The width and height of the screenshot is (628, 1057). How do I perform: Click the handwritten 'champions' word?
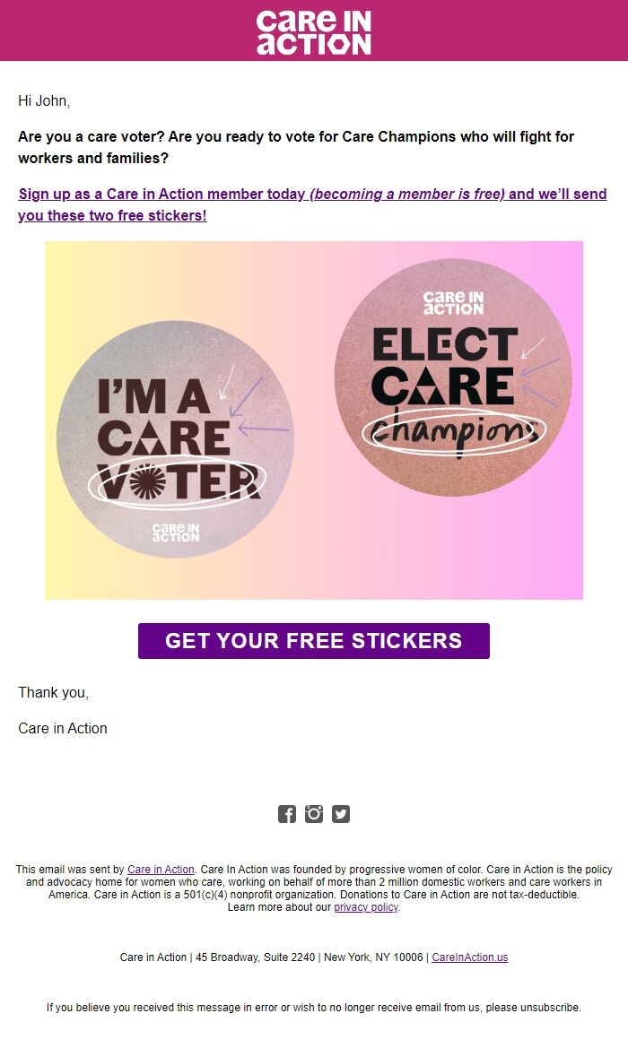455,430
